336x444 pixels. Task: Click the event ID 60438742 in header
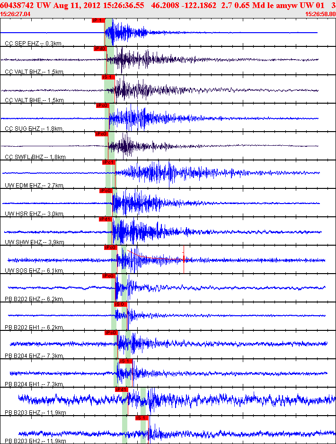pyautogui.click(x=17, y=5)
